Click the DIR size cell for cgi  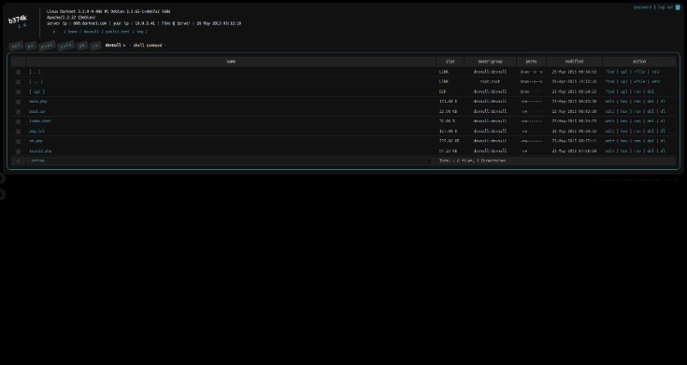point(443,91)
